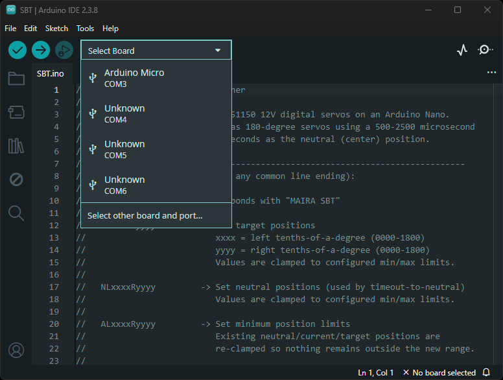503x380 pixels.
Task: Click the Upload arrow button
Action: coord(41,50)
